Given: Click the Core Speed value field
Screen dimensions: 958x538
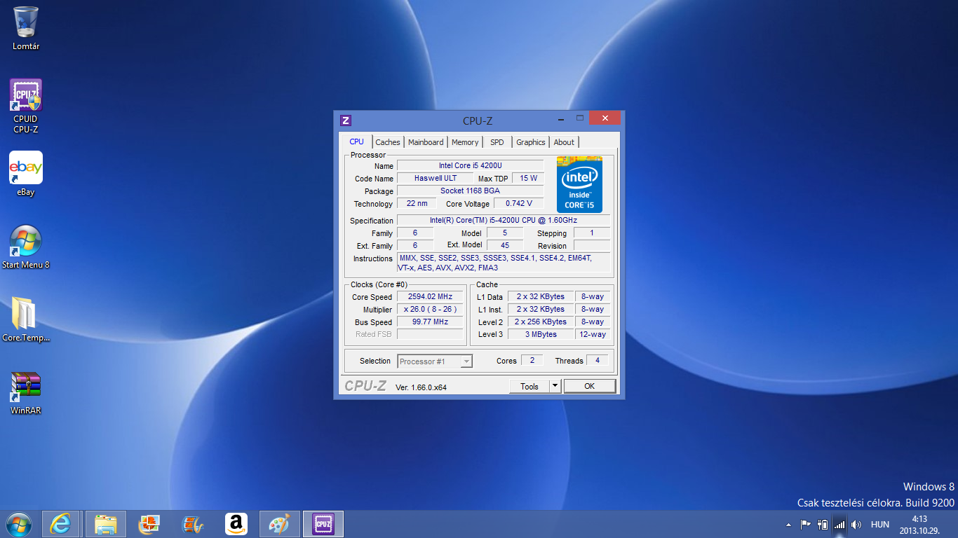Looking at the screenshot, I should [430, 296].
